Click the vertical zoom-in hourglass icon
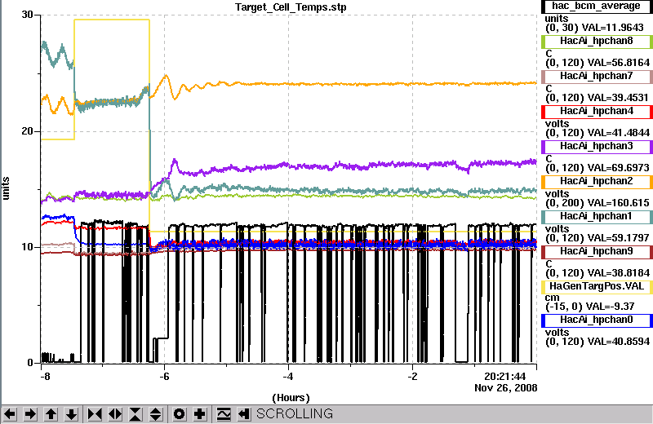Screen dimensions: 653x424 tap(135, 414)
